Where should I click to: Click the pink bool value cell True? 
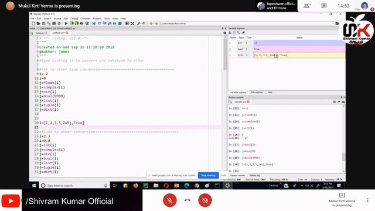click(299, 49)
